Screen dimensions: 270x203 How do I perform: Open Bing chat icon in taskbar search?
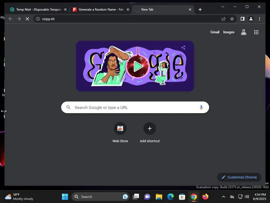(x=125, y=197)
